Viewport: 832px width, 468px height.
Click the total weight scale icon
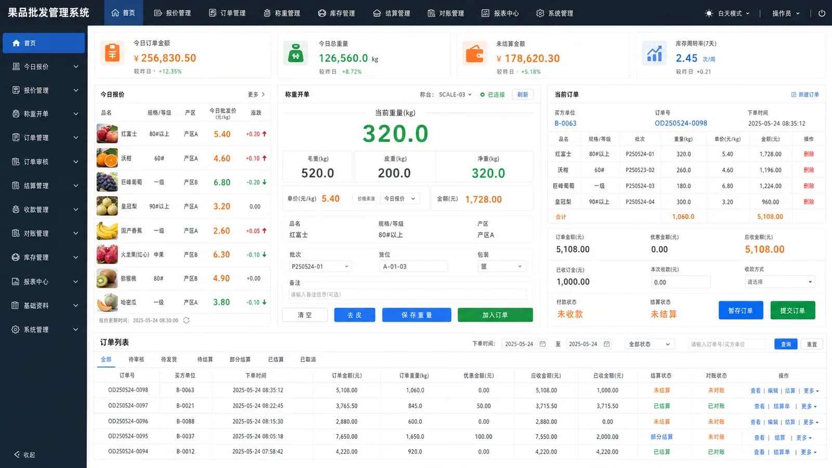pyautogui.click(x=296, y=53)
